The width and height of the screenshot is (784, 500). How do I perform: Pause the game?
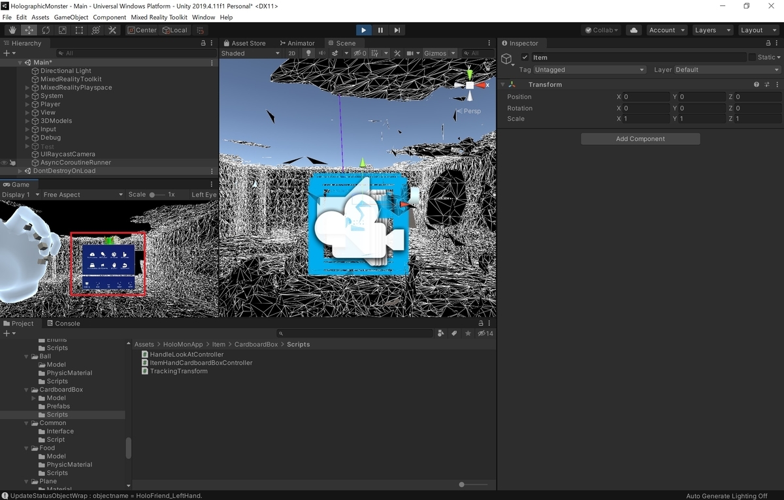[x=380, y=30]
